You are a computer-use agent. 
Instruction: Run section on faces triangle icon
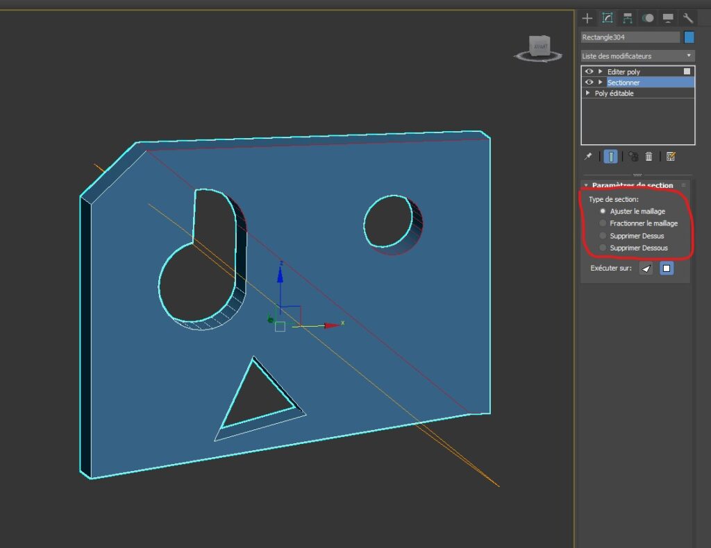(x=646, y=268)
